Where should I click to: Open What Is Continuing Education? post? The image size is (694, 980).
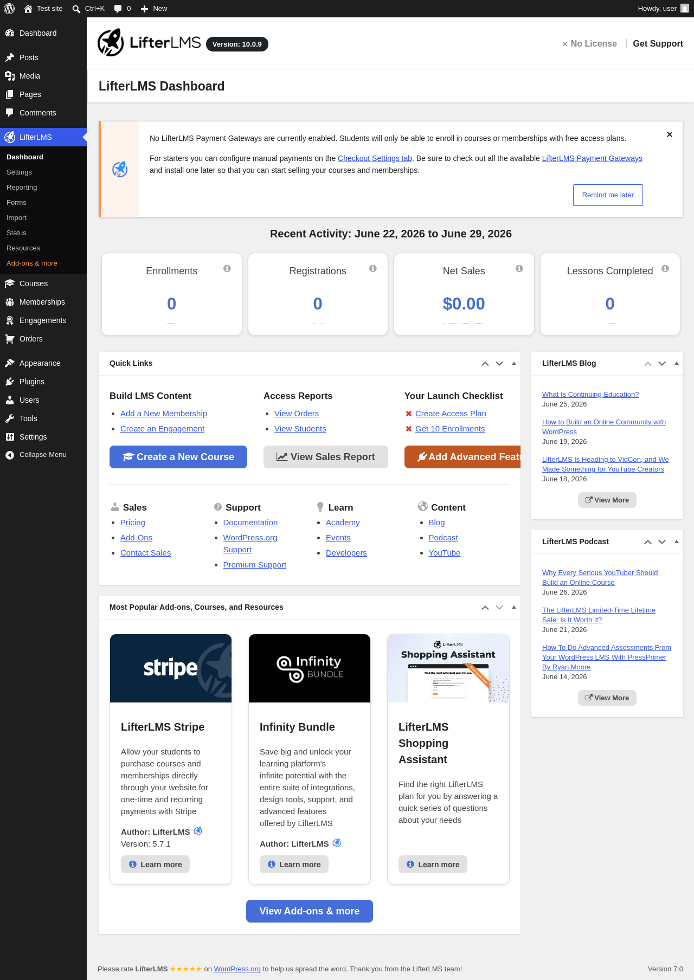[x=590, y=395]
